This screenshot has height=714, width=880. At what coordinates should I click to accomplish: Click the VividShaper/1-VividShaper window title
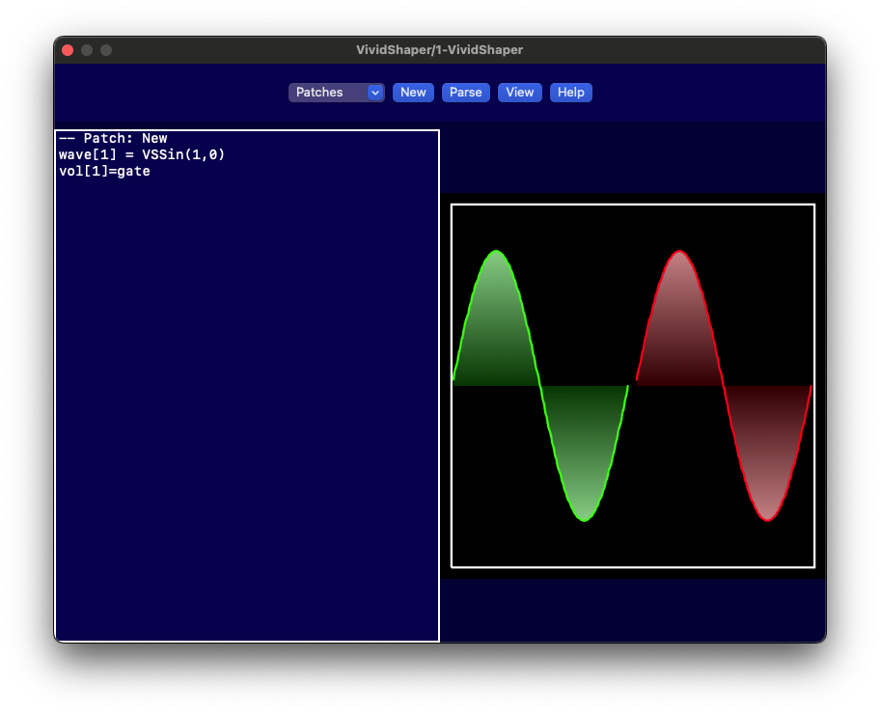click(x=439, y=50)
